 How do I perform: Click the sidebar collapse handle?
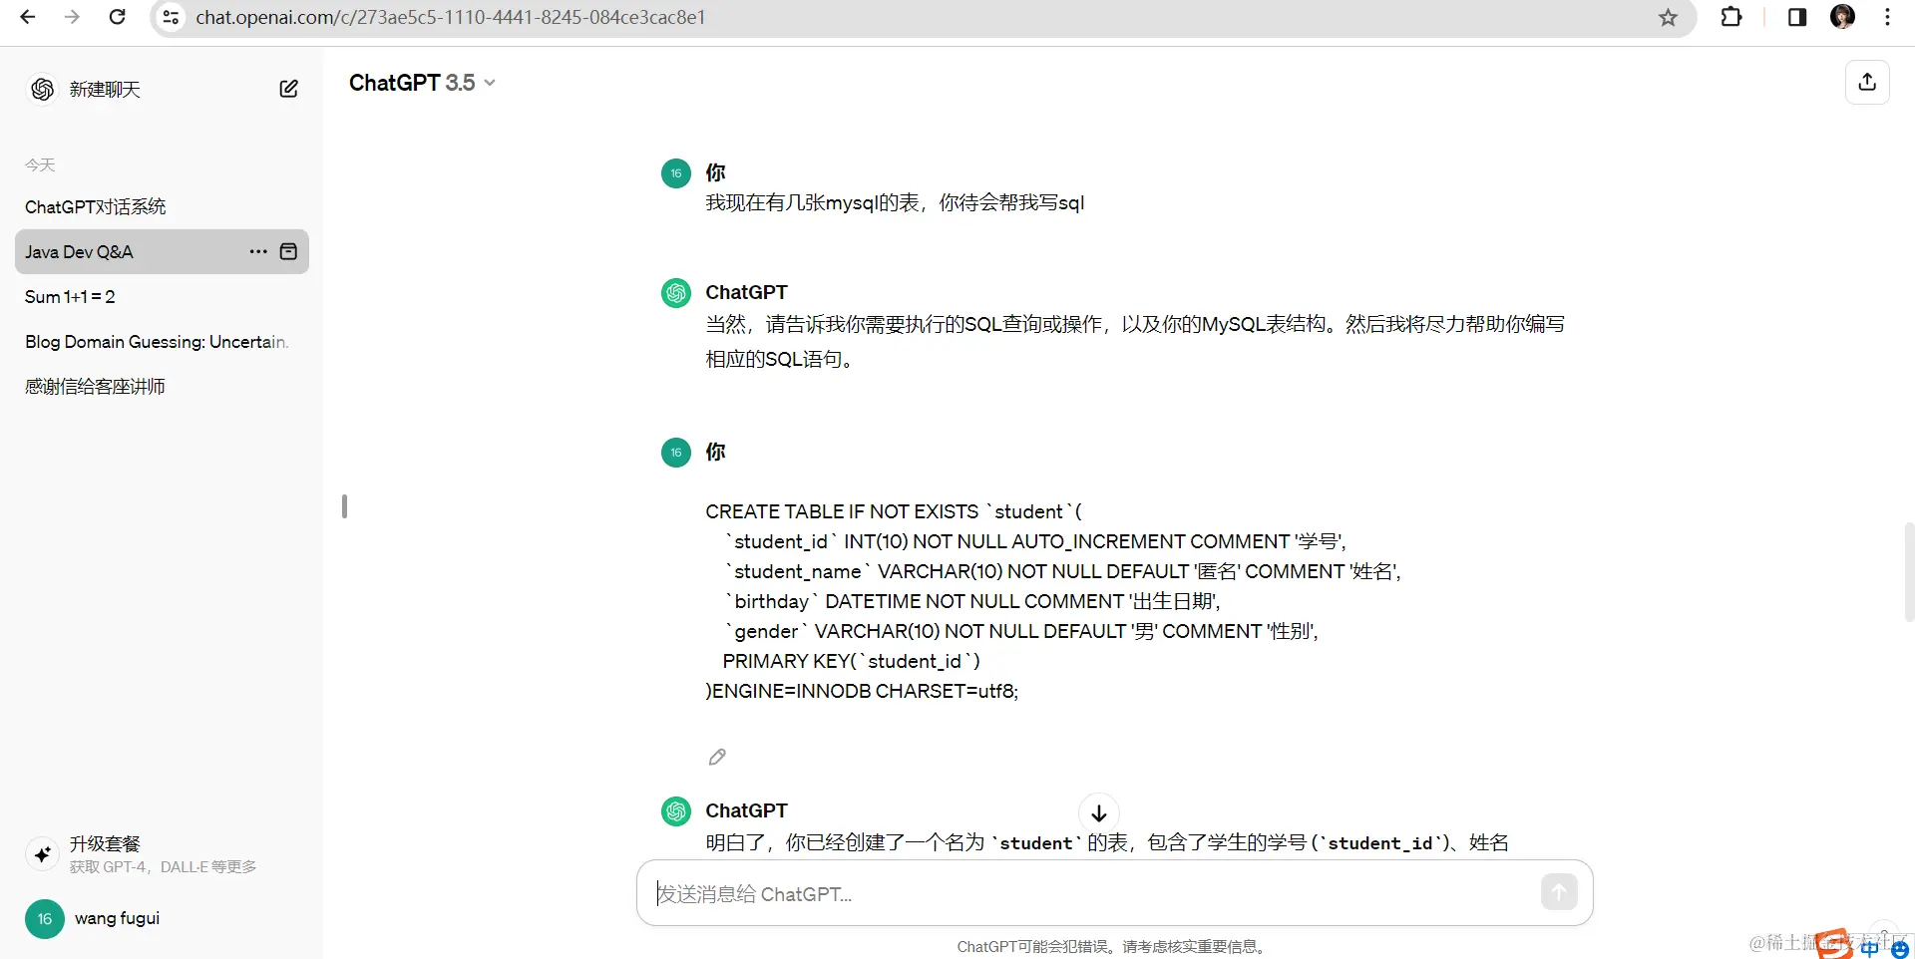[344, 506]
